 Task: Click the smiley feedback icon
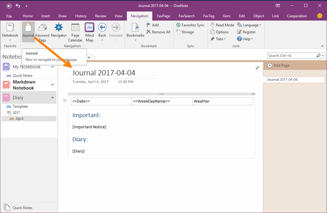point(320,16)
